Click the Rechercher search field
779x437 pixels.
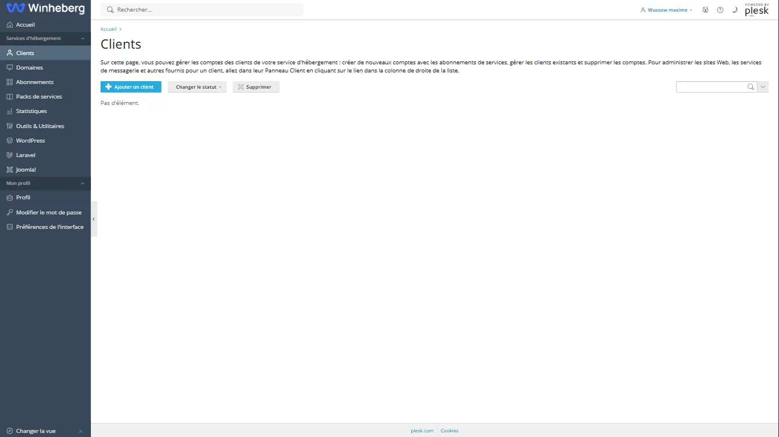coord(202,10)
